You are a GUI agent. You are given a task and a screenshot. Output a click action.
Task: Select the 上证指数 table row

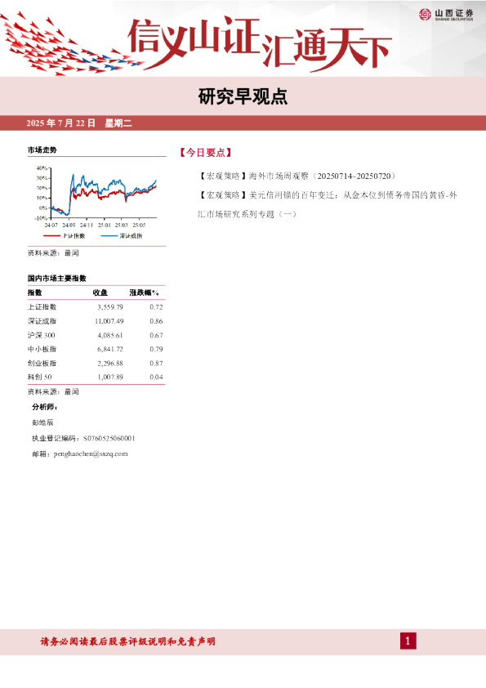[96, 307]
